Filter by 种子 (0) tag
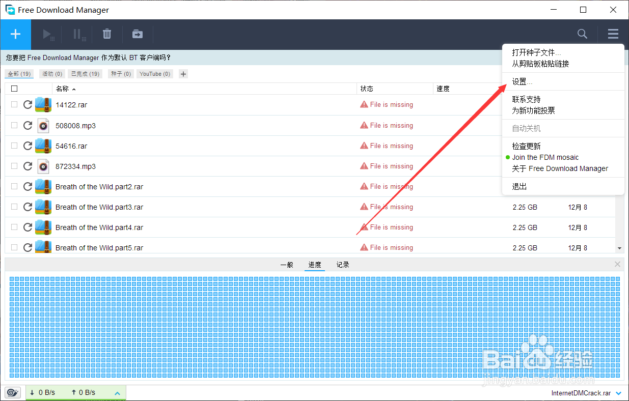The image size is (629, 401). coord(121,74)
